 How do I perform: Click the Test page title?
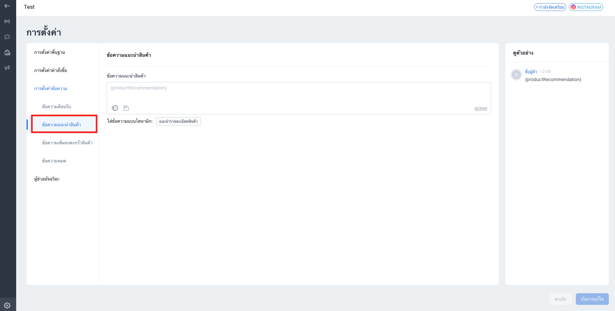(x=29, y=7)
